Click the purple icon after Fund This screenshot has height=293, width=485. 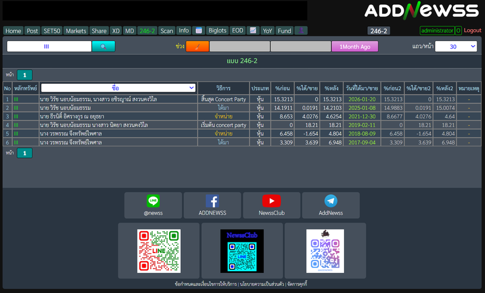[x=301, y=31]
